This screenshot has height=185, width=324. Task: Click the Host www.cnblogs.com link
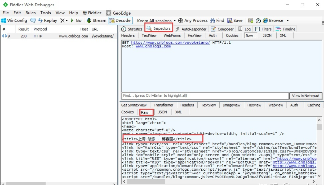[x=153, y=46]
